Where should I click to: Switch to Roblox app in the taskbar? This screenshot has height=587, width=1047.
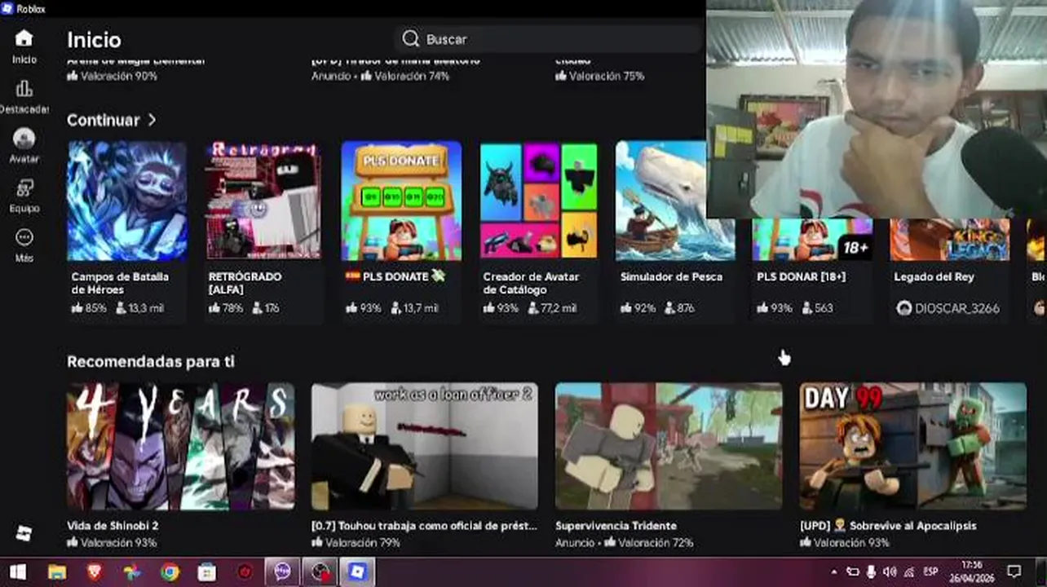[x=357, y=572]
